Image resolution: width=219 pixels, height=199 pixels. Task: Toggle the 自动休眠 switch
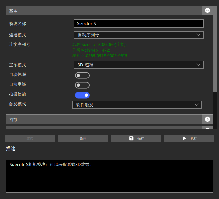coord(82,75)
